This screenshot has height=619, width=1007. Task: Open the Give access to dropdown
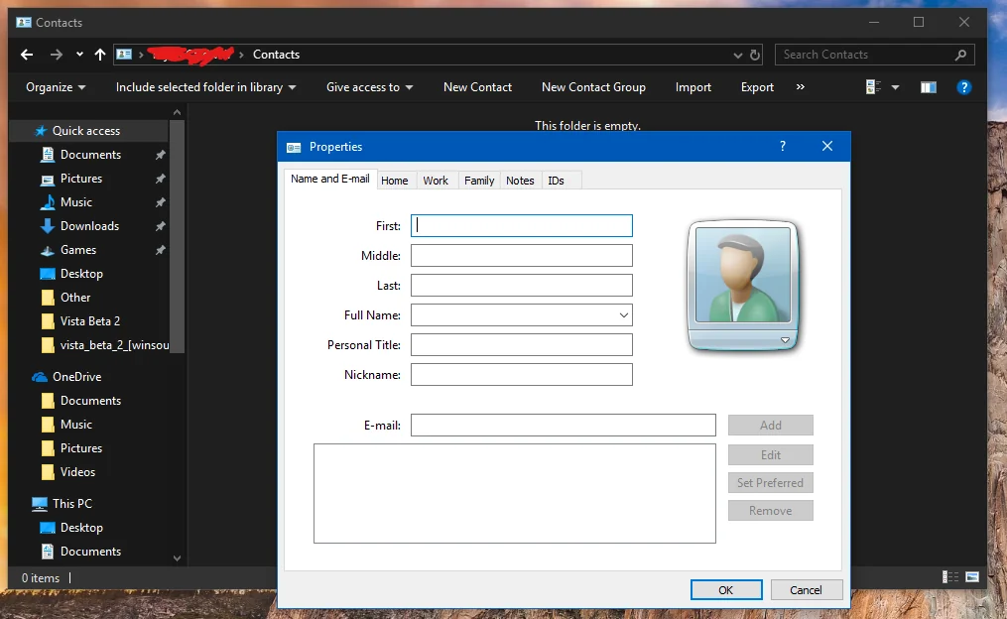369,87
